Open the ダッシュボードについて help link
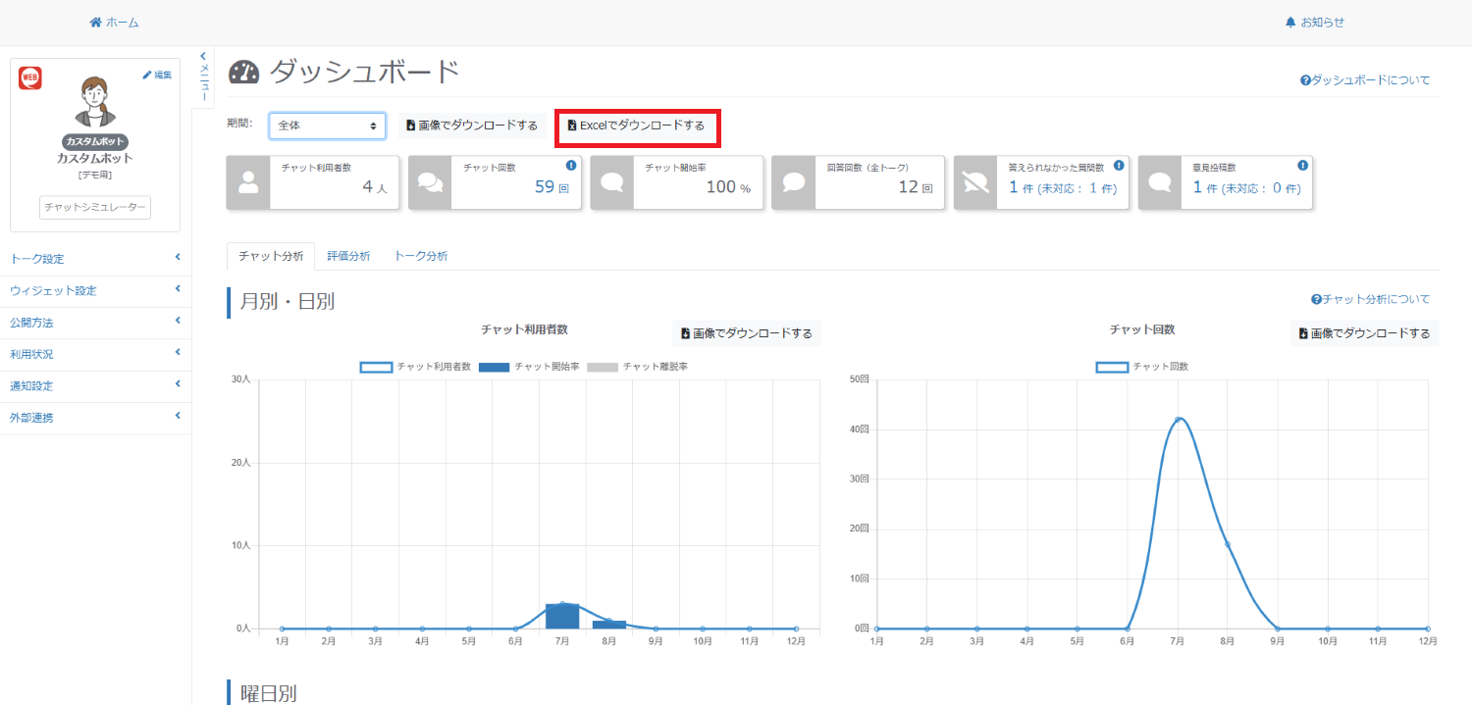This screenshot has width=1472, height=705. pos(1365,80)
